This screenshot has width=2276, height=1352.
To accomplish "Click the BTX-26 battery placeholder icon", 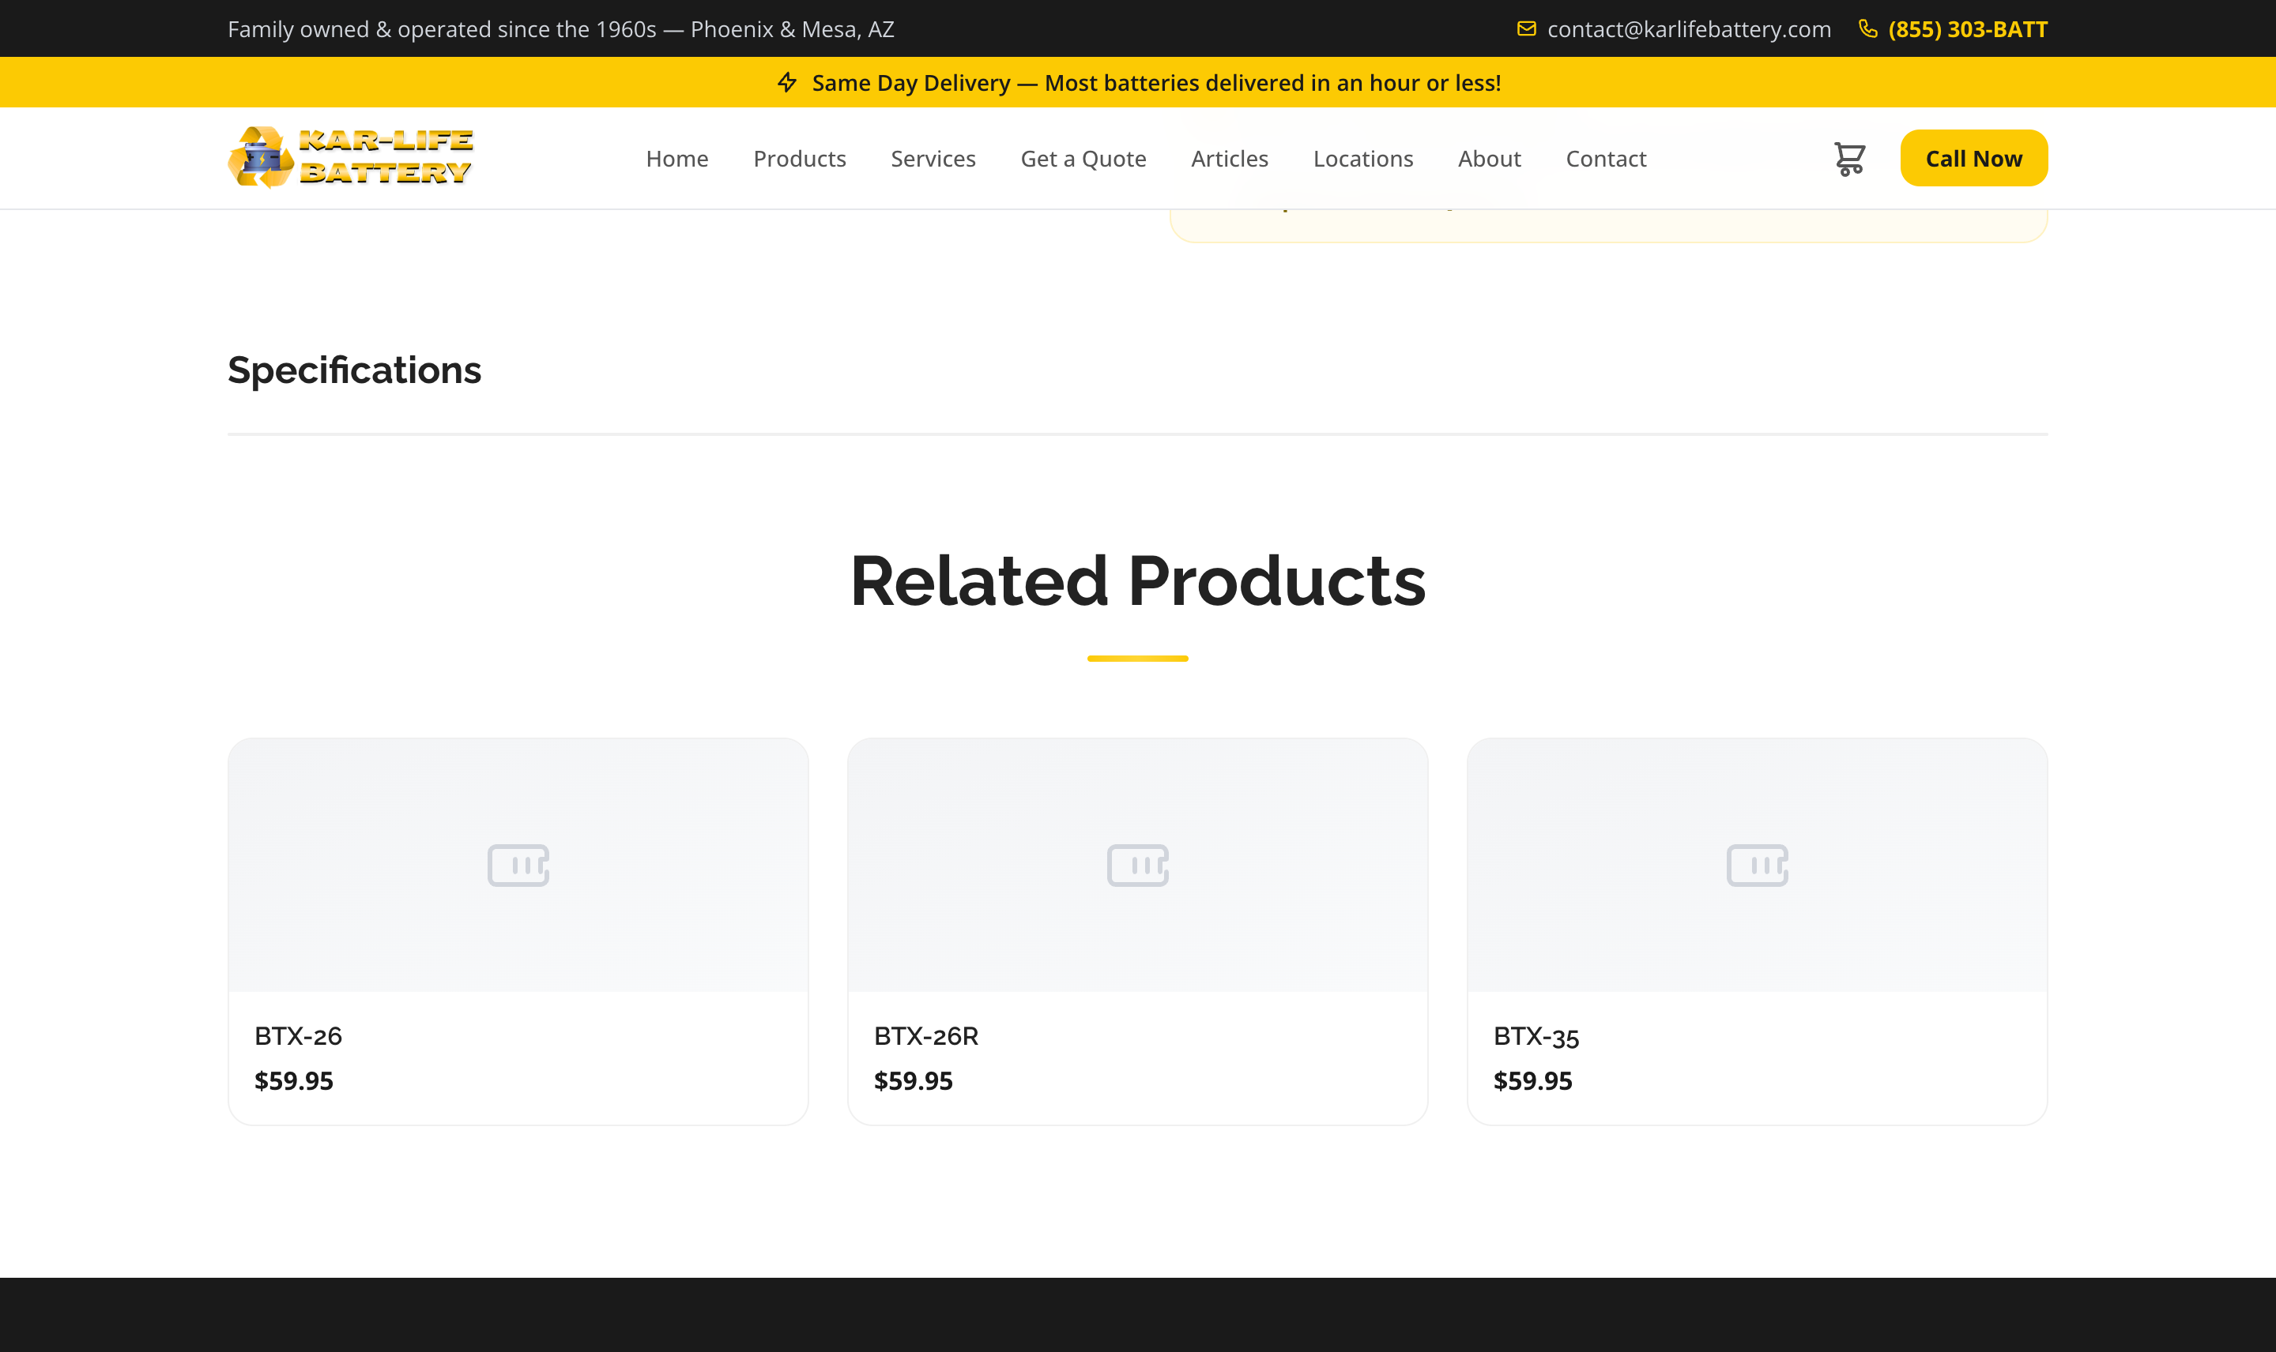I will 517,866.
